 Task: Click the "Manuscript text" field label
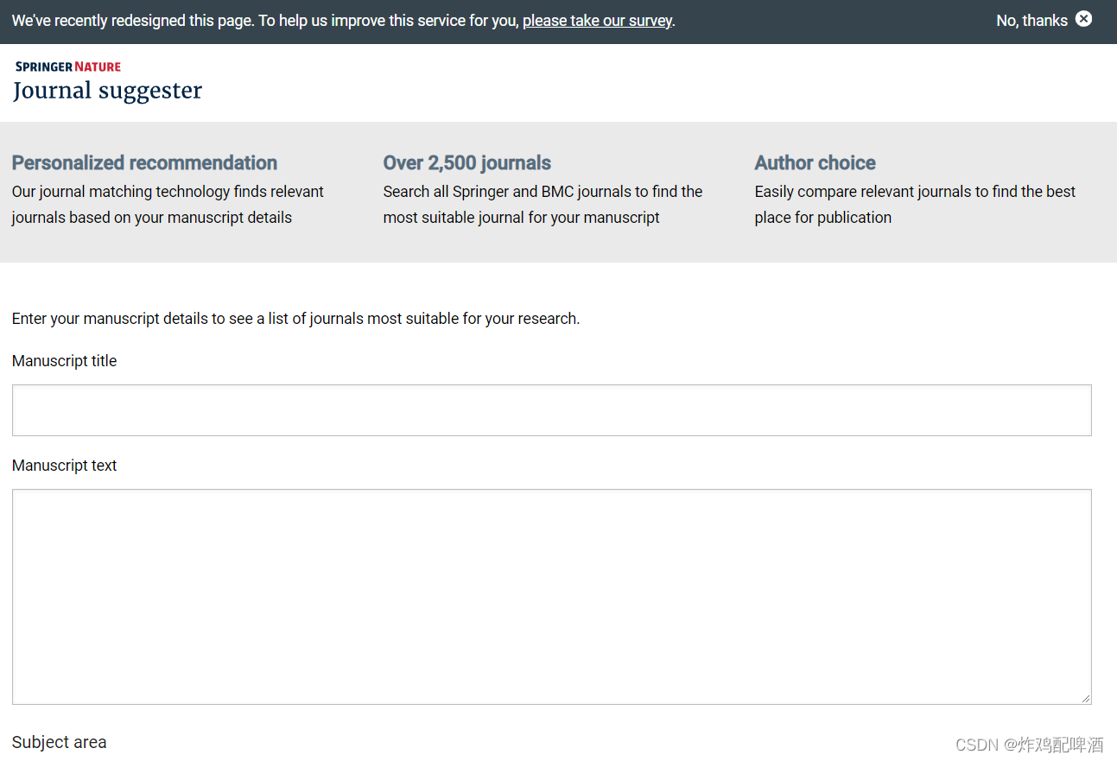click(65, 466)
